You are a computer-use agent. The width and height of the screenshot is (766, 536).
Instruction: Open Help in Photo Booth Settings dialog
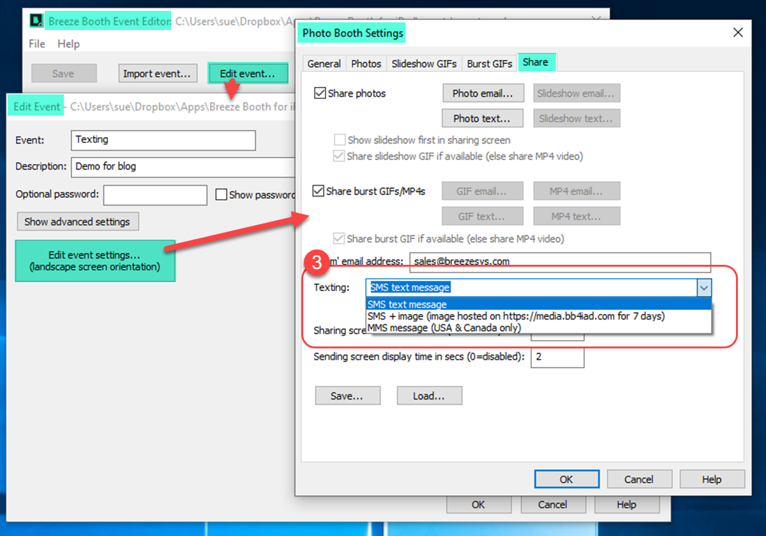[x=712, y=479]
